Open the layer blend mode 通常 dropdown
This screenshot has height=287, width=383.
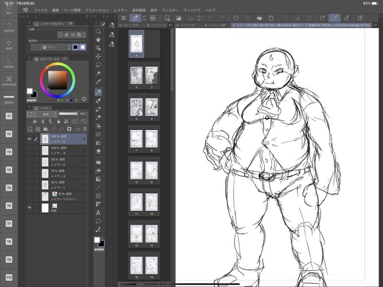pyautogui.click(x=48, y=114)
